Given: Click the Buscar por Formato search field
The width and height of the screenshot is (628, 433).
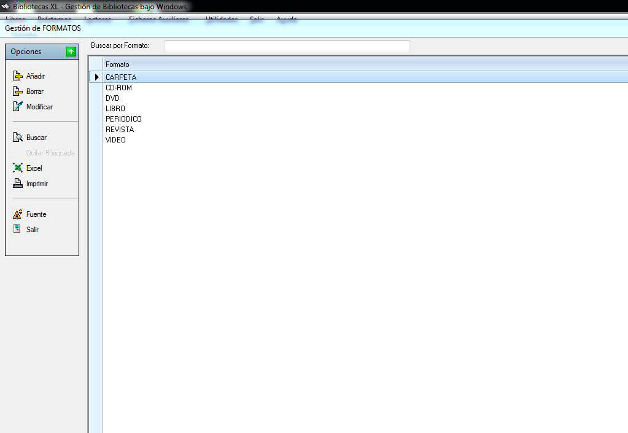Looking at the screenshot, I should (x=287, y=46).
